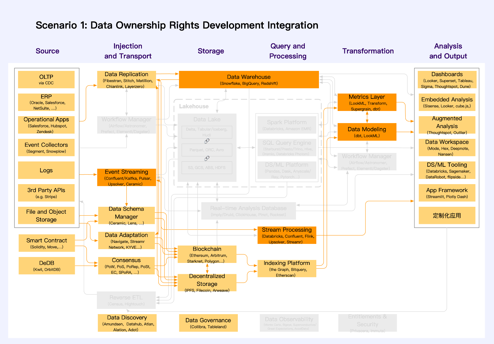Click the Data Discovery box

click(127, 323)
